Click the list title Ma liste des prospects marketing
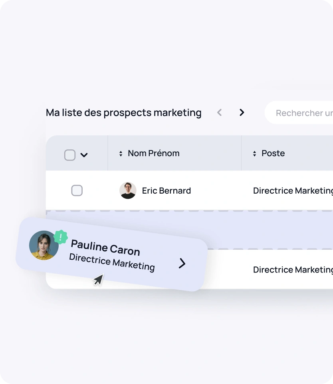The image size is (333, 384). (124, 113)
